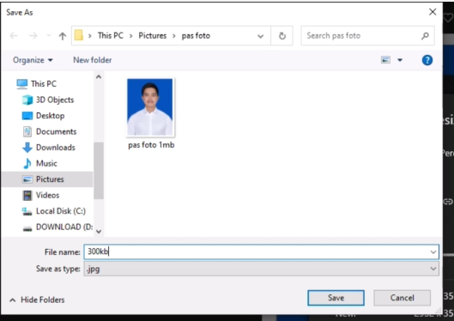This screenshot has height=321, width=454.
Task: Go up one folder level
Action: pos(63,36)
